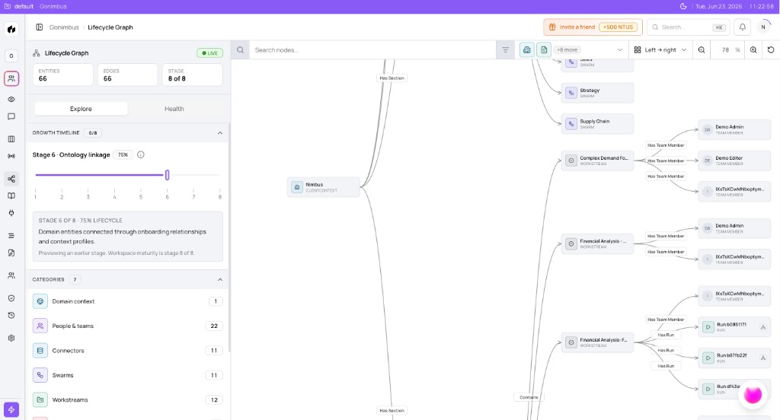Toggle the building entity type filter chip
Screen dimensions: 780x420
pyautogui.click(x=527, y=49)
